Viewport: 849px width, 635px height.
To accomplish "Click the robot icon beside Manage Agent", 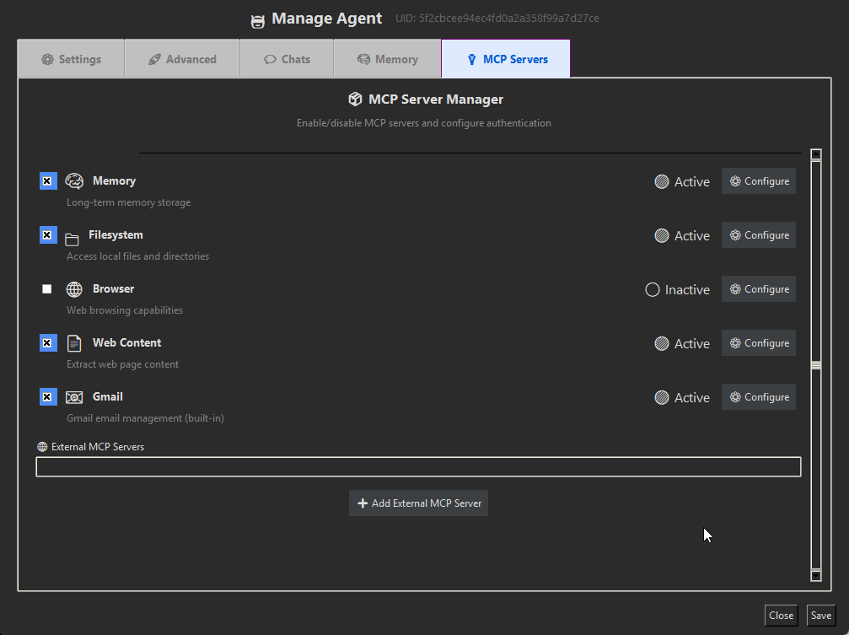I will coord(257,19).
